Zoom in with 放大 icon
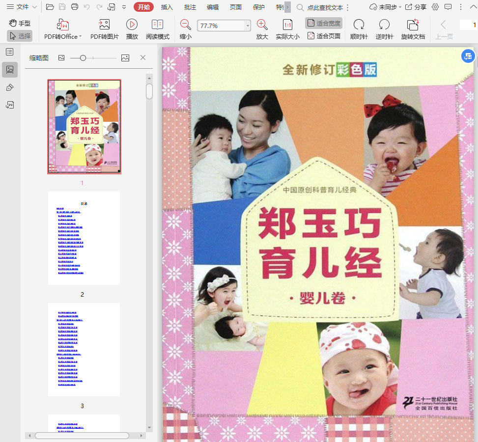The height and width of the screenshot is (442, 478). (262, 25)
